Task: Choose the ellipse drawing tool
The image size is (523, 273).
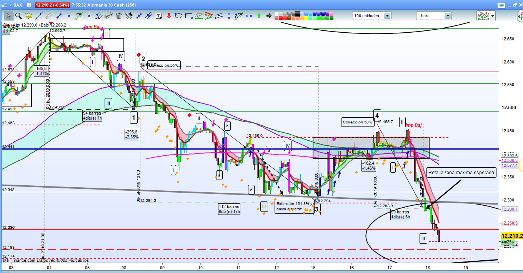Action: (179, 16)
